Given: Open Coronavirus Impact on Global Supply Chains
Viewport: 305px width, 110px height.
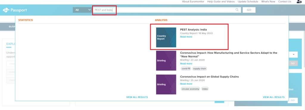Looking at the screenshot, I should pyautogui.click(x=209, y=77).
